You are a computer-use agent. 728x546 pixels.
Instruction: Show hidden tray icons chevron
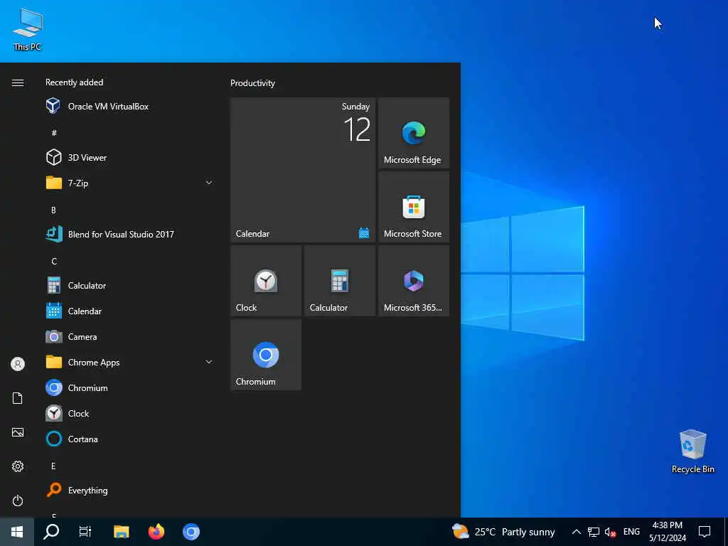[x=576, y=532]
